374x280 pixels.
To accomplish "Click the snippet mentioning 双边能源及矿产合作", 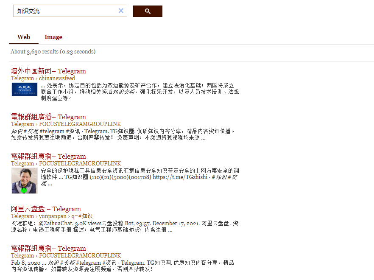I will [x=140, y=92].
